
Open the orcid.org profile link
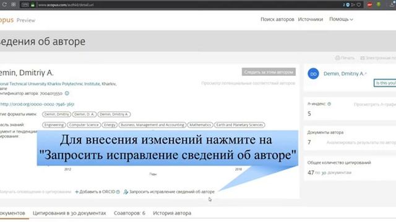37,104
